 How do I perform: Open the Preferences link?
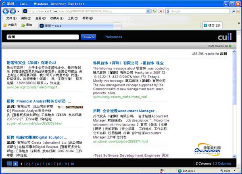tap(113, 37)
